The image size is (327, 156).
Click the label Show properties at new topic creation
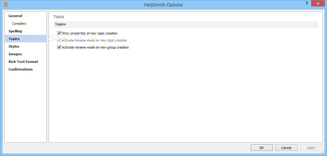[89, 33]
